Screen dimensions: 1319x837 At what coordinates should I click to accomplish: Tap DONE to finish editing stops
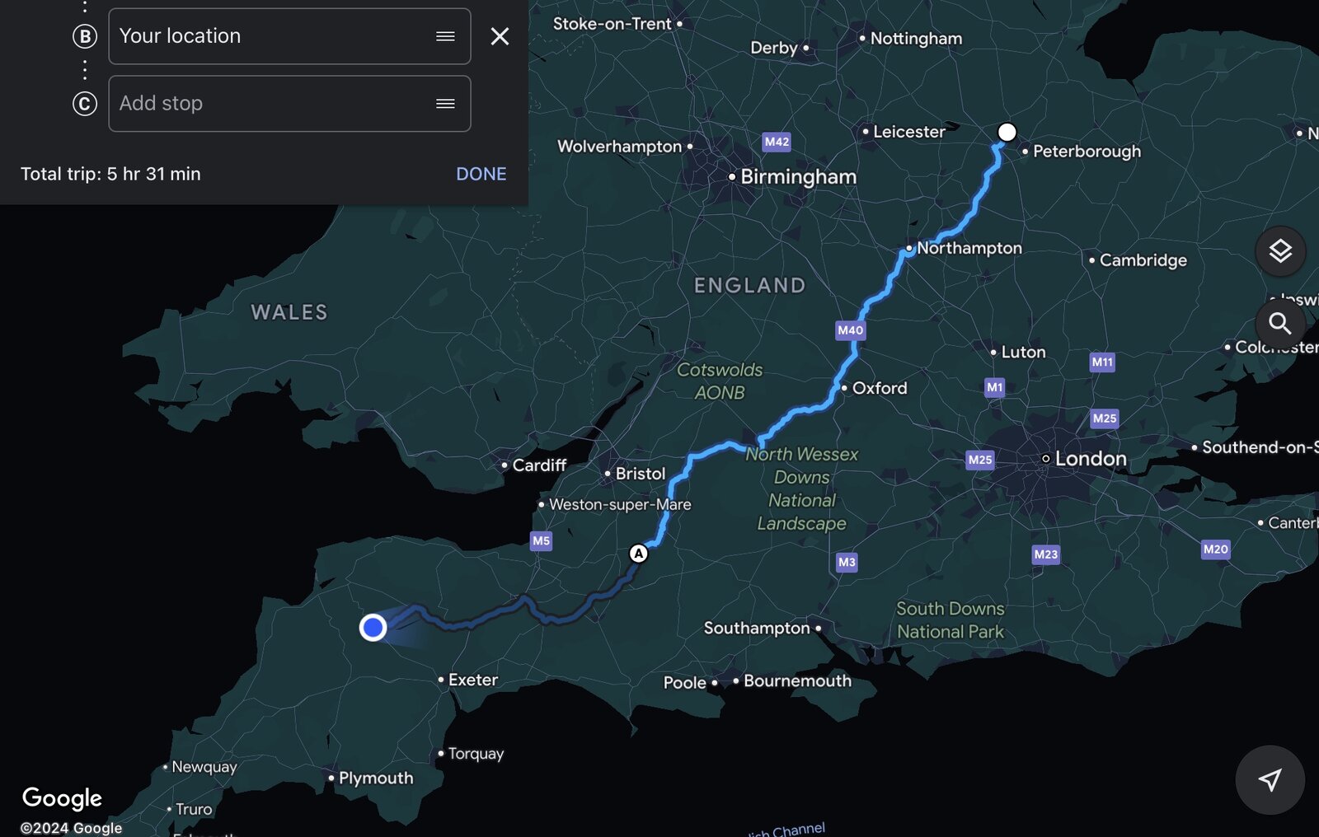[481, 174]
